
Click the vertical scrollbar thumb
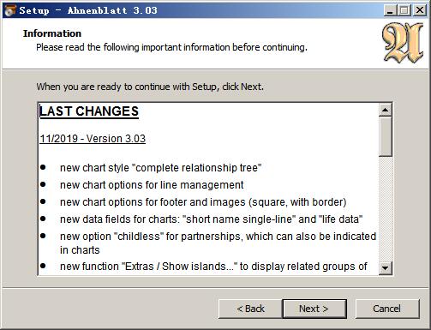tap(385, 136)
